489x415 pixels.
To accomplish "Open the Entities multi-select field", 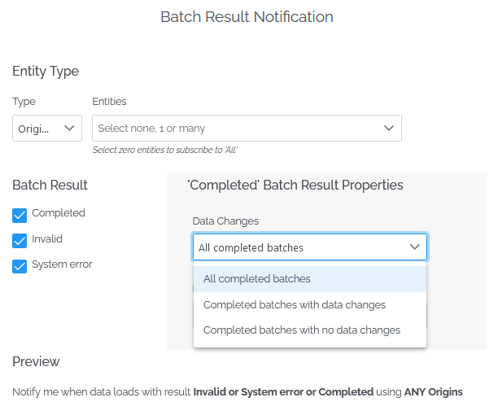I will 247,128.
